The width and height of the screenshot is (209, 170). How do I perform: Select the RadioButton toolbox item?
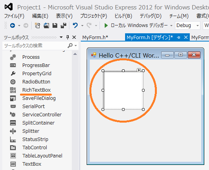click(x=36, y=82)
